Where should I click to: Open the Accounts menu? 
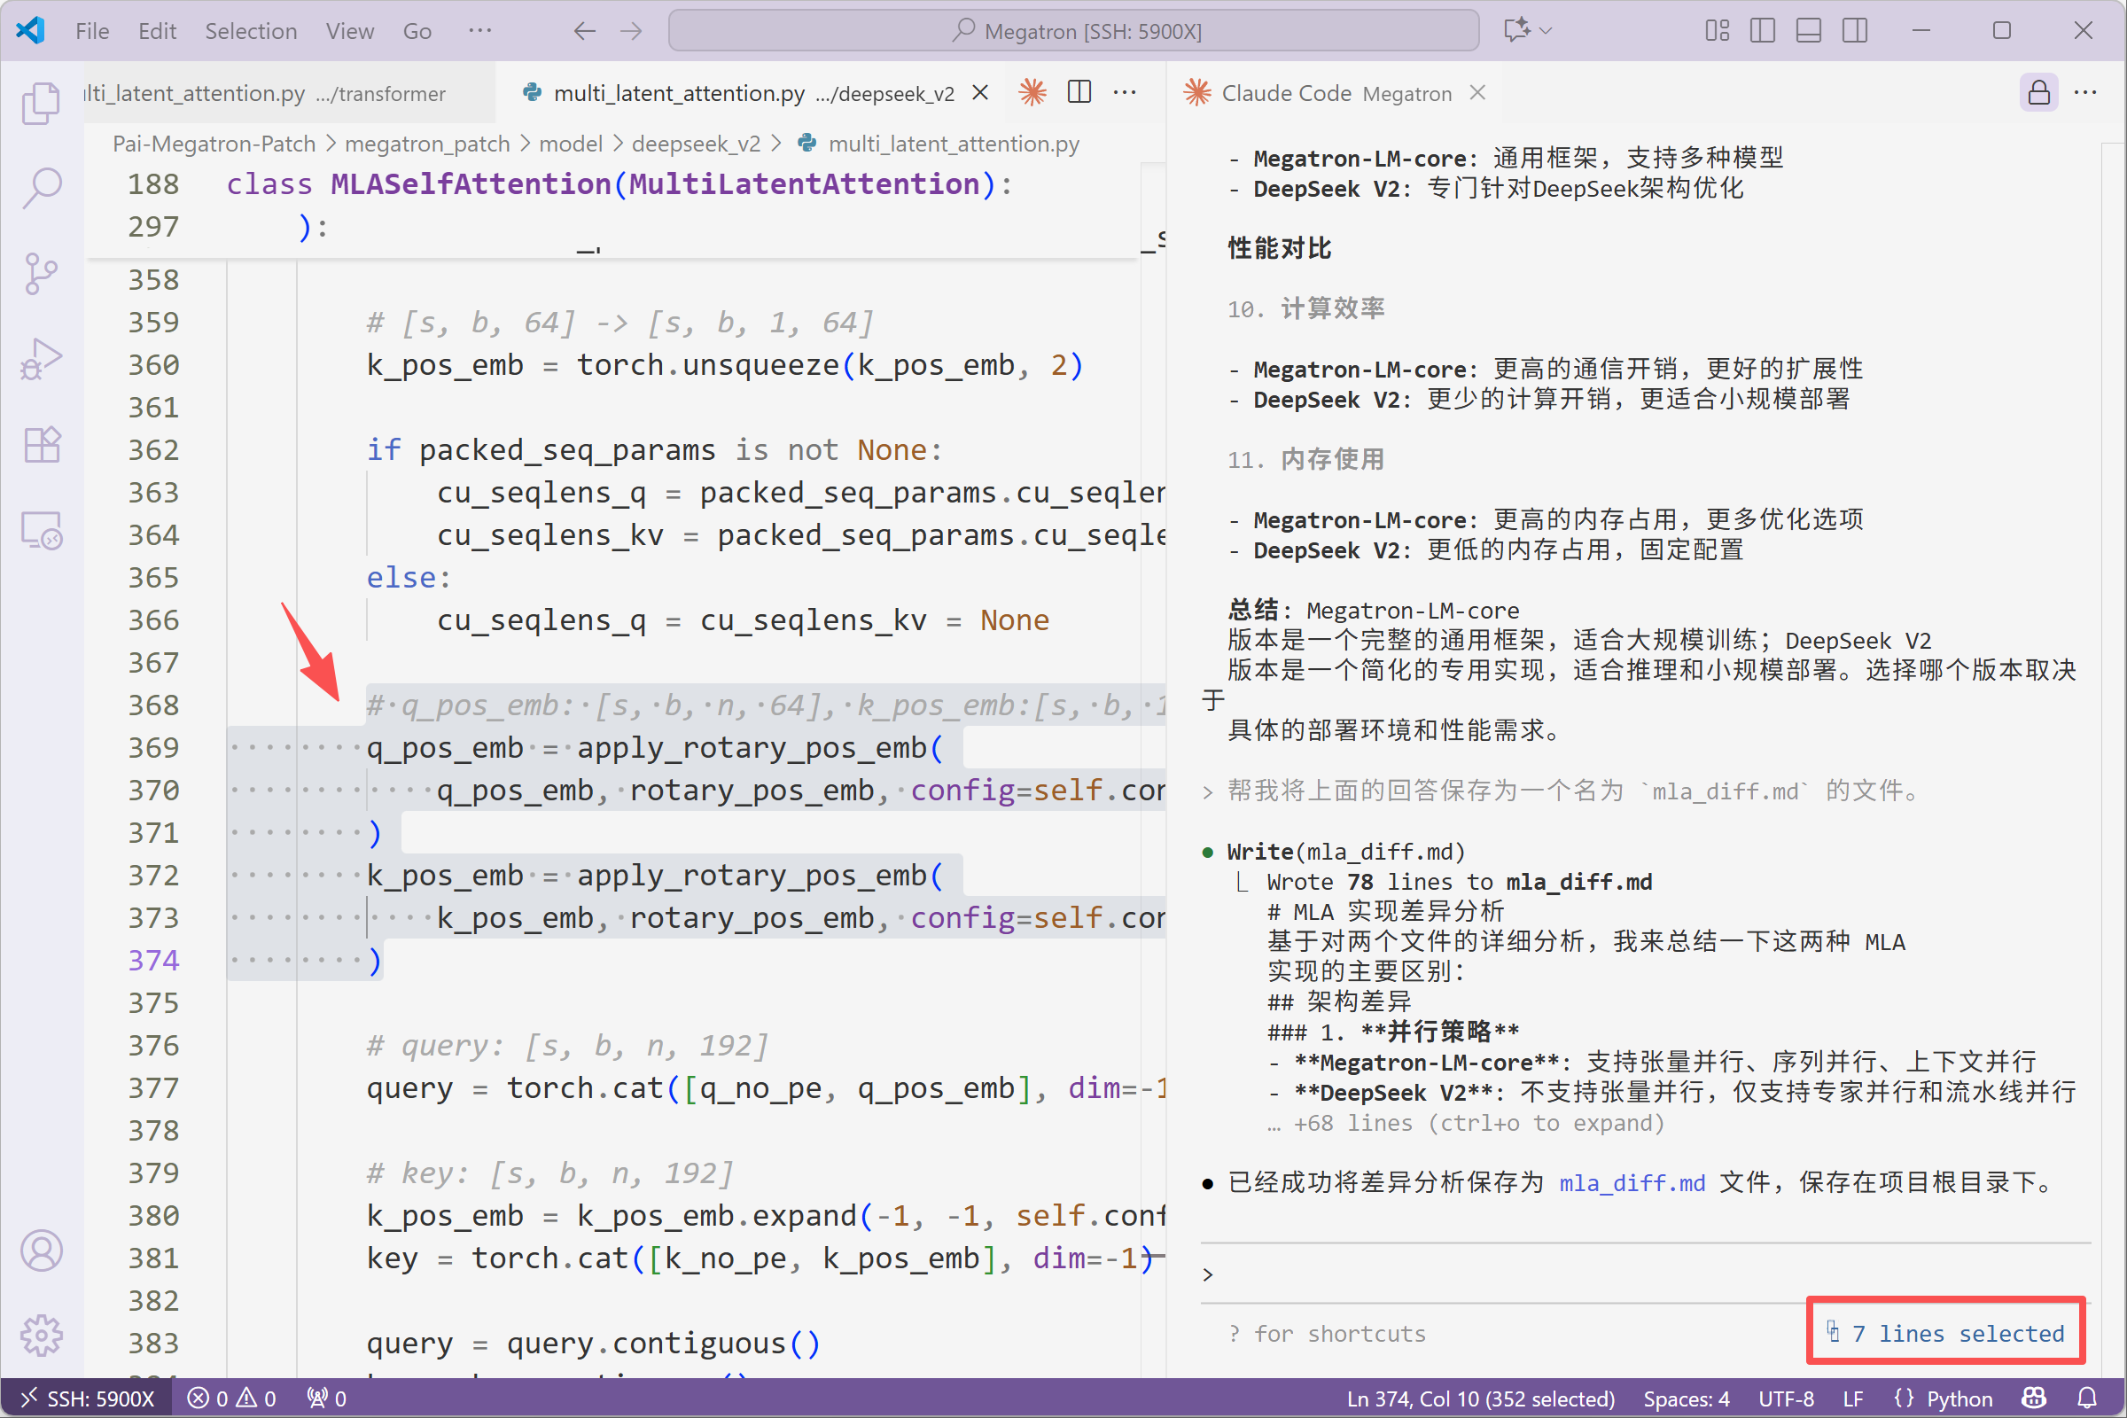click(x=41, y=1250)
